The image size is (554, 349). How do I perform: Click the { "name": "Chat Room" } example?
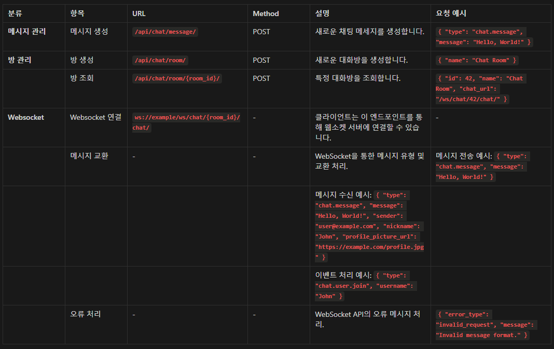[477, 60]
